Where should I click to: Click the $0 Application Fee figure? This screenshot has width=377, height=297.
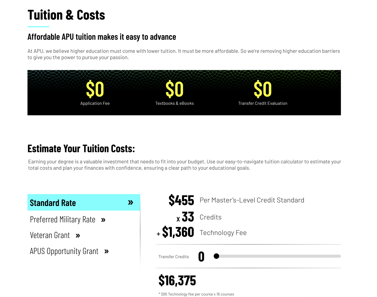pyautogui.click(x=95, y=89)
